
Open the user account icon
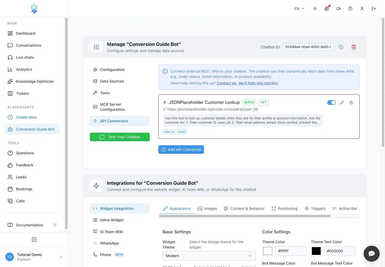(362, 9)
